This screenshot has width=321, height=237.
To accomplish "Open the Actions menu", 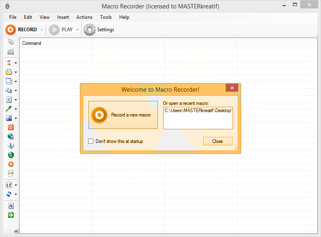I will [84, 17].
